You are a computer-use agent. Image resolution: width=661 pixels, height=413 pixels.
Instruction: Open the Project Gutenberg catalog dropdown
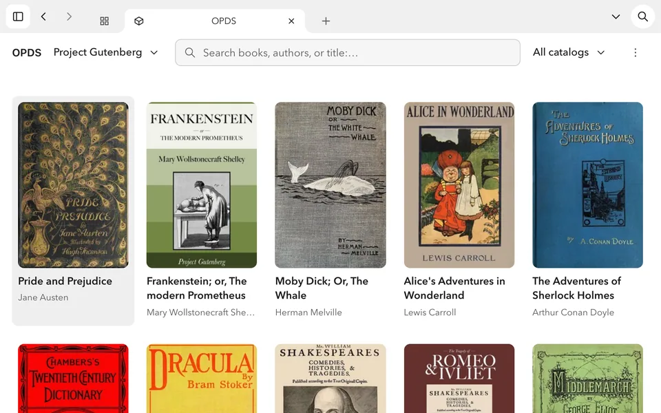pyautogui.click(x=105, y=52)
